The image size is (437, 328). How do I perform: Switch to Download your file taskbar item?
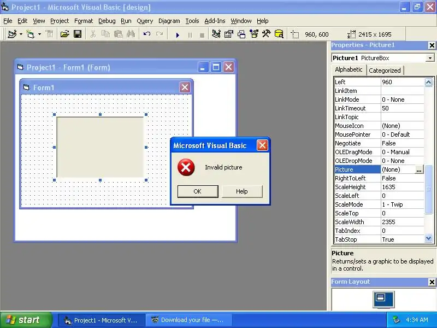pyautogui.click(x=188, y=320)
